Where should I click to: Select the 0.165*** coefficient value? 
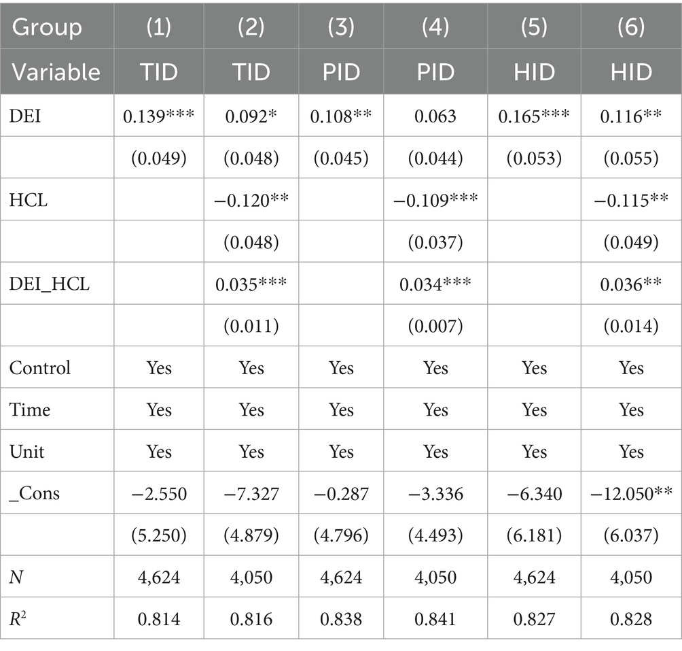(x=535, y=116)
